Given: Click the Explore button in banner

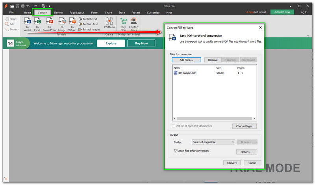Looking at the screenshot, I should coord(111,43).
